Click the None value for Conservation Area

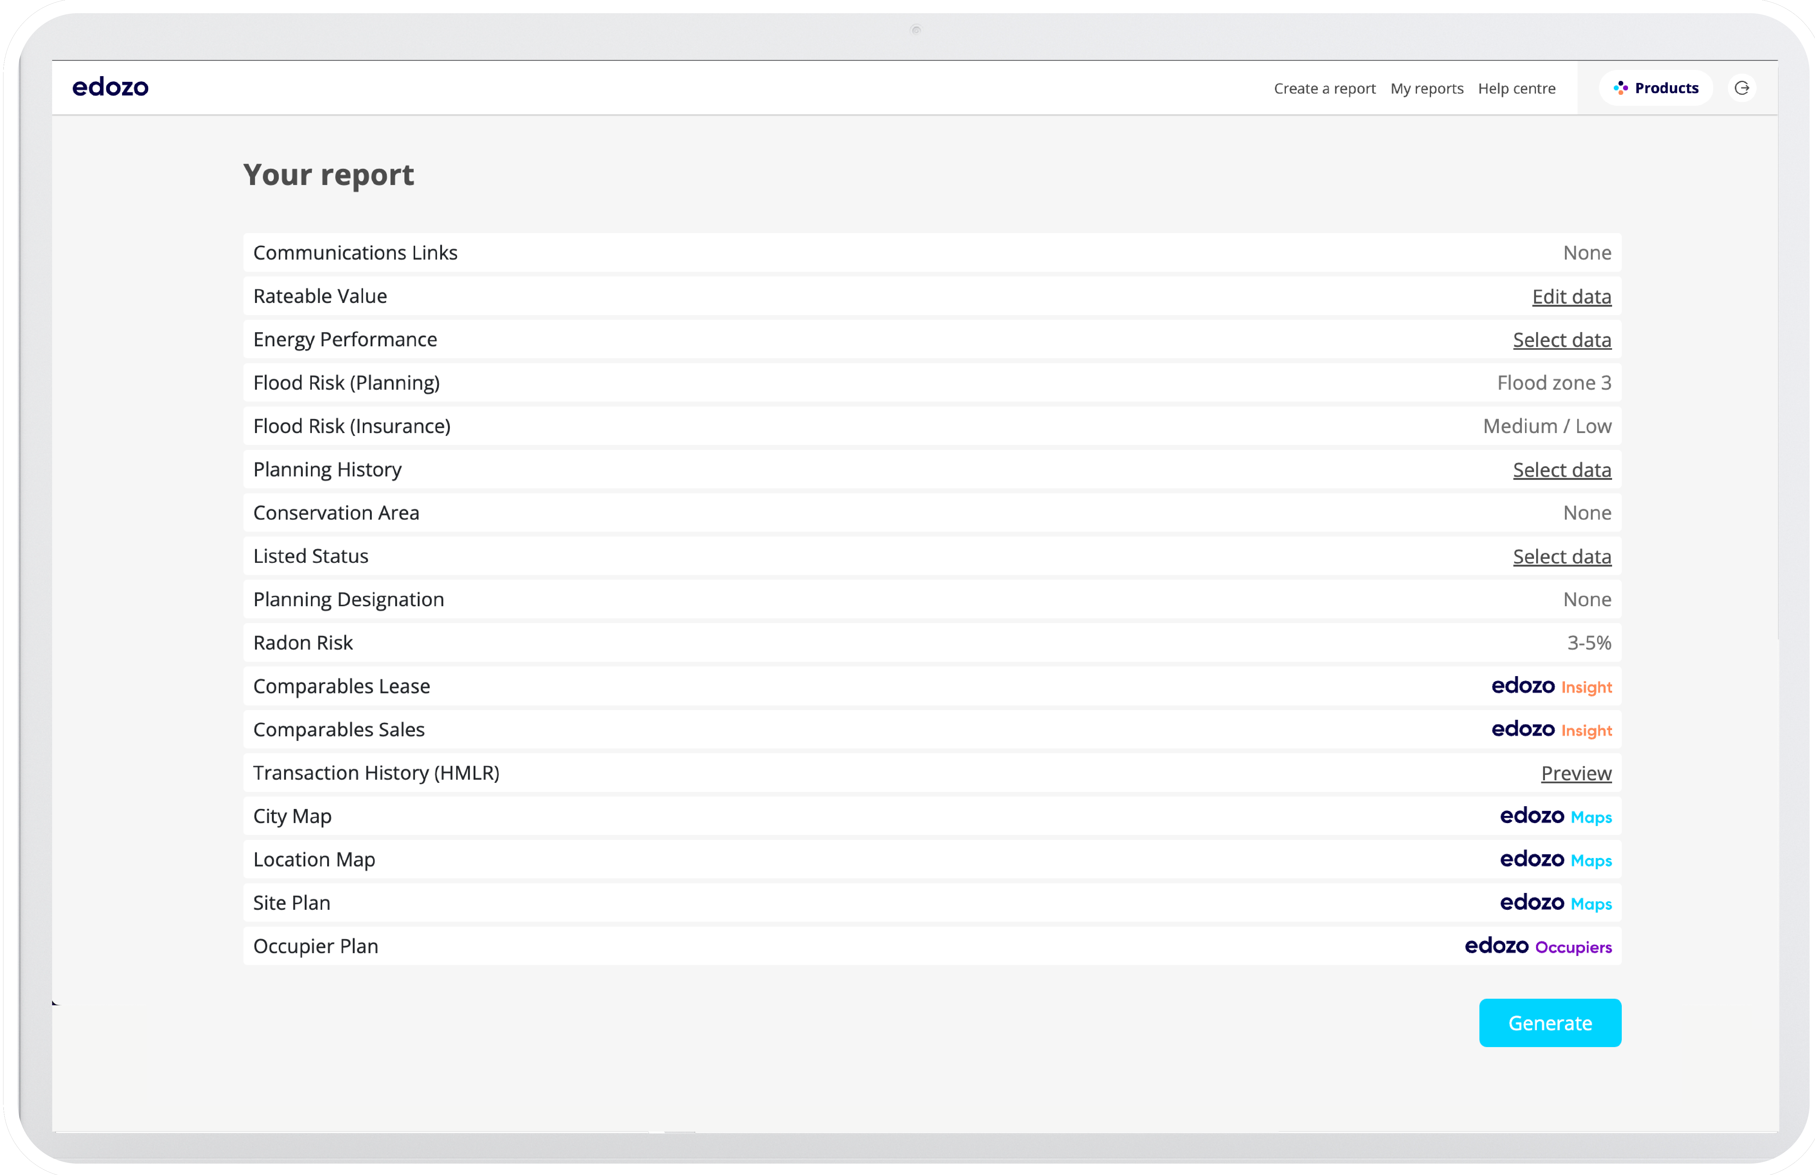point(1587,514)
